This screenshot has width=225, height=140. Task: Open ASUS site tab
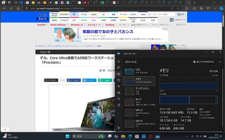click(143, 20)
